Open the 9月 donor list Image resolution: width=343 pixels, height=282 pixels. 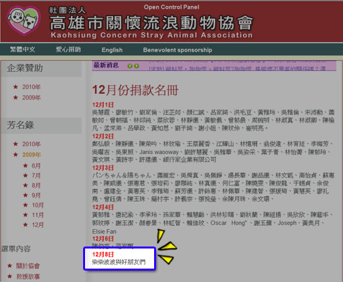[x=36, y=196]
